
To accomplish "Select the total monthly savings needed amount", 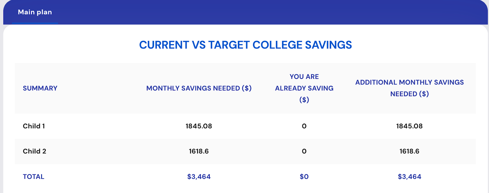I will click(199, 177).
